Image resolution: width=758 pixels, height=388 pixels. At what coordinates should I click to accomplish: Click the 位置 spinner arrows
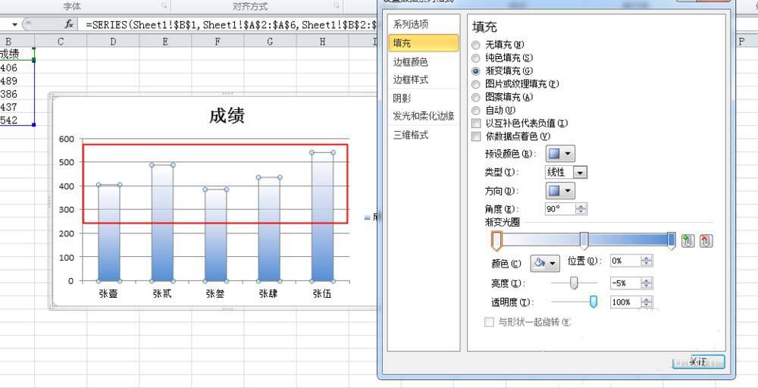[x=647, y=261]
